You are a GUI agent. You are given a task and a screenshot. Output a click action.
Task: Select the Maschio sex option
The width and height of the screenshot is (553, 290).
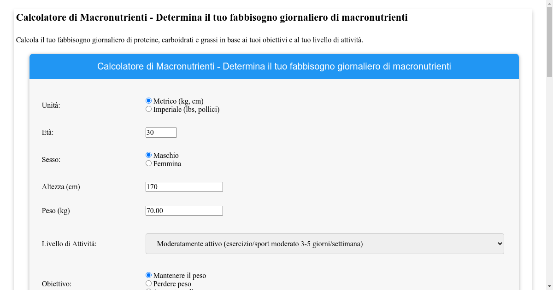point(148,155)
